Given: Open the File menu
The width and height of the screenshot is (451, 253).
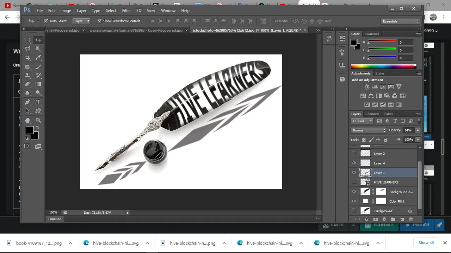Looking at the screenshot, I should [39, 11].
